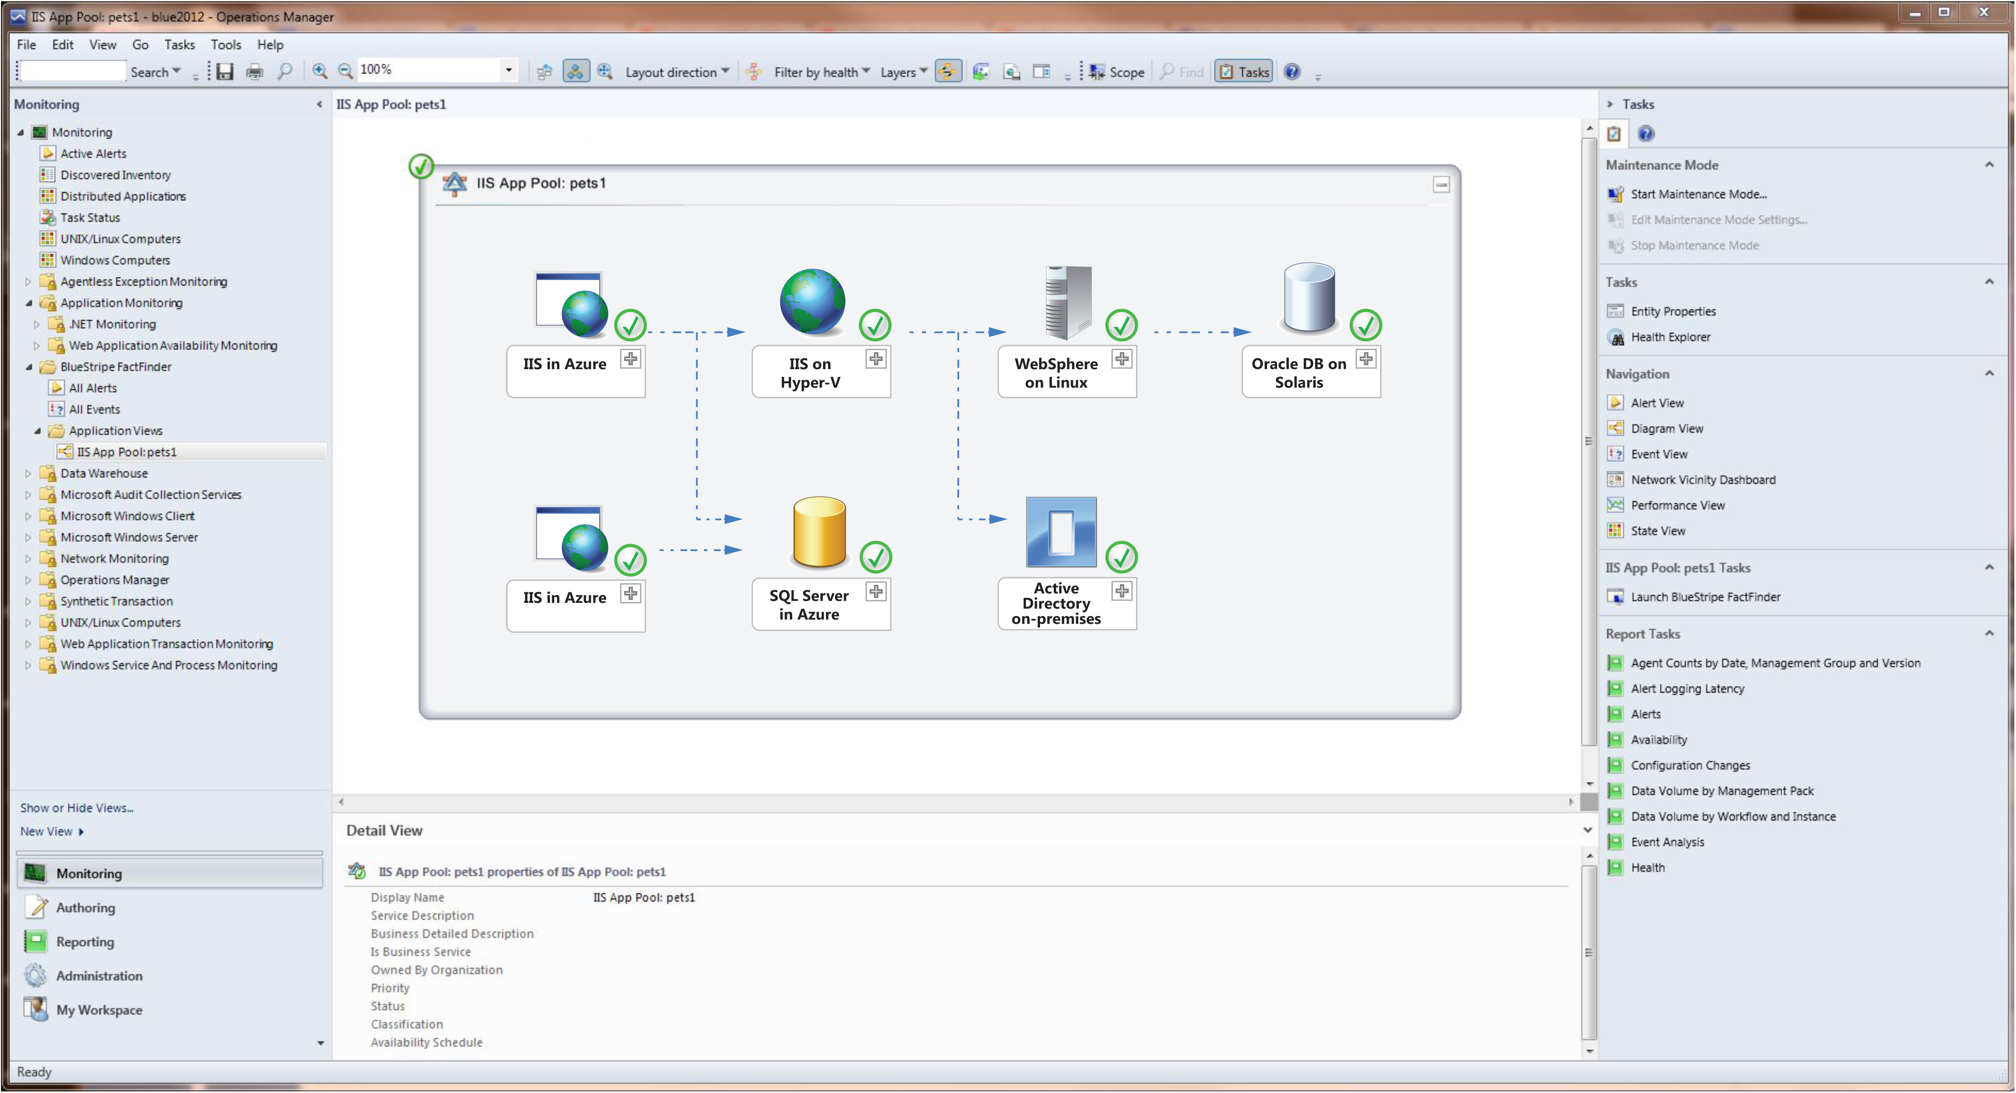Viewport: 2016px width, 1093px height.
Task: Click the search input field in toolbar
Action: pyautogui.click(x=72, y=71)
